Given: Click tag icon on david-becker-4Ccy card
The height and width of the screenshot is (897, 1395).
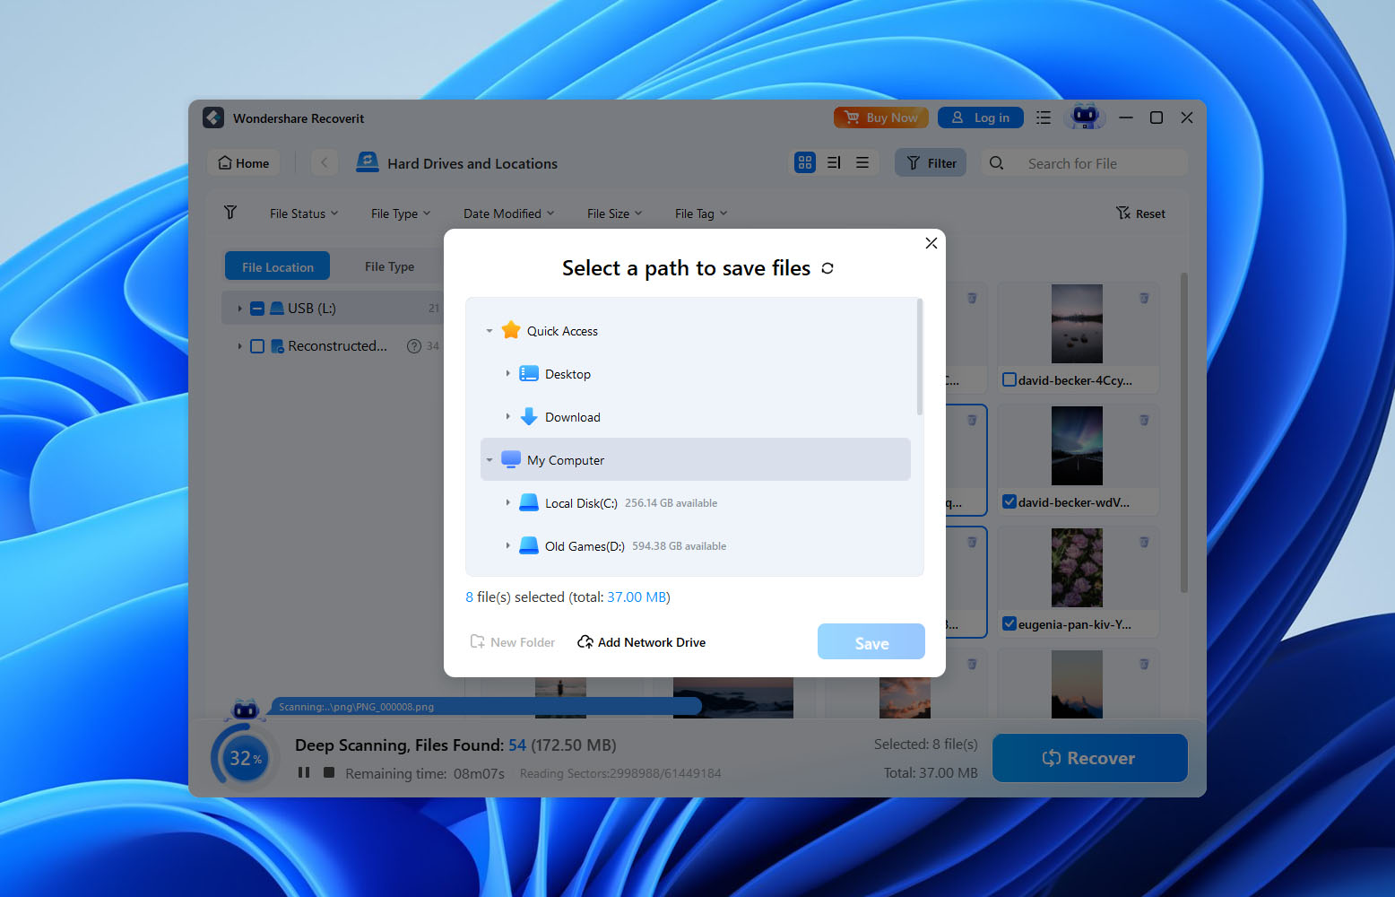Looking at the screenshot, I should point(1144,298).
